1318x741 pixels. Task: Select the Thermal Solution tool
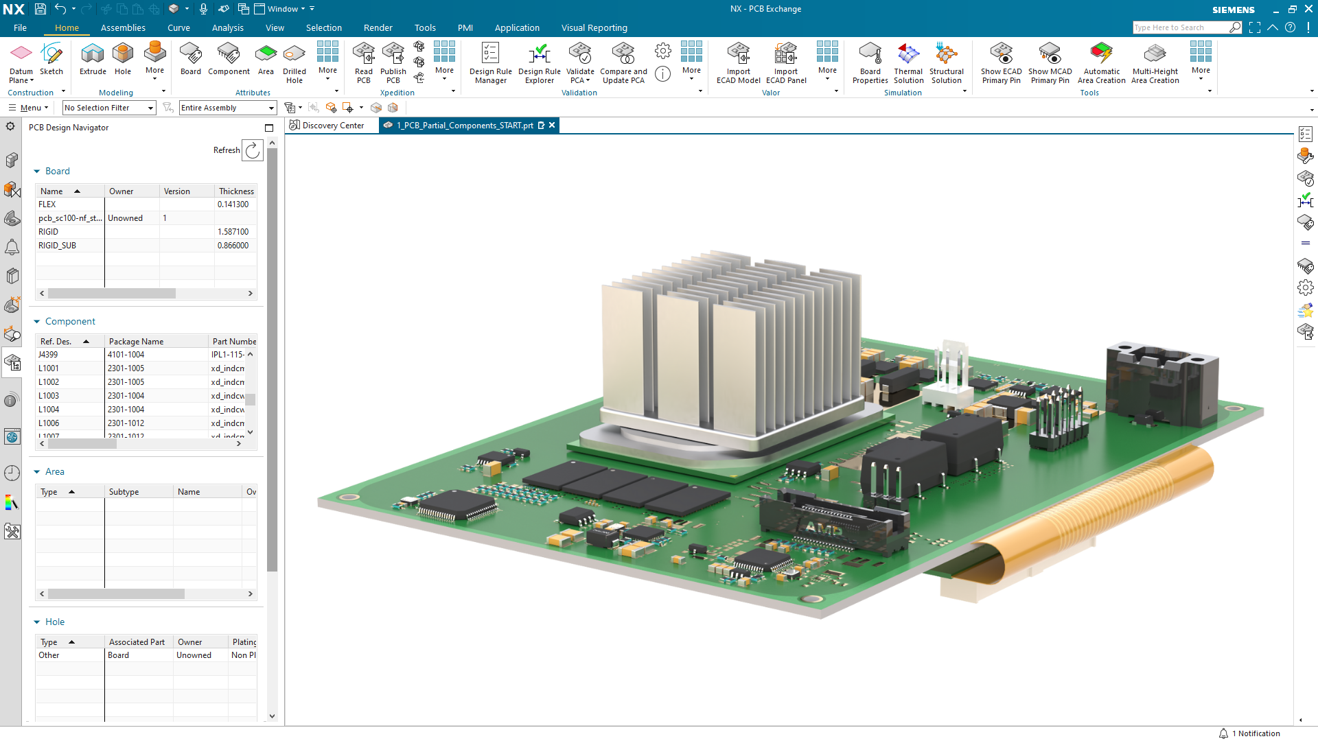point(907,62)
